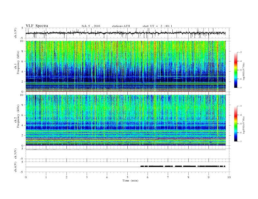The width and height of the screenshot is (258, 199).
Task: Click the '-7' tick on ch.2 colorbar
Action: point(240,141)
